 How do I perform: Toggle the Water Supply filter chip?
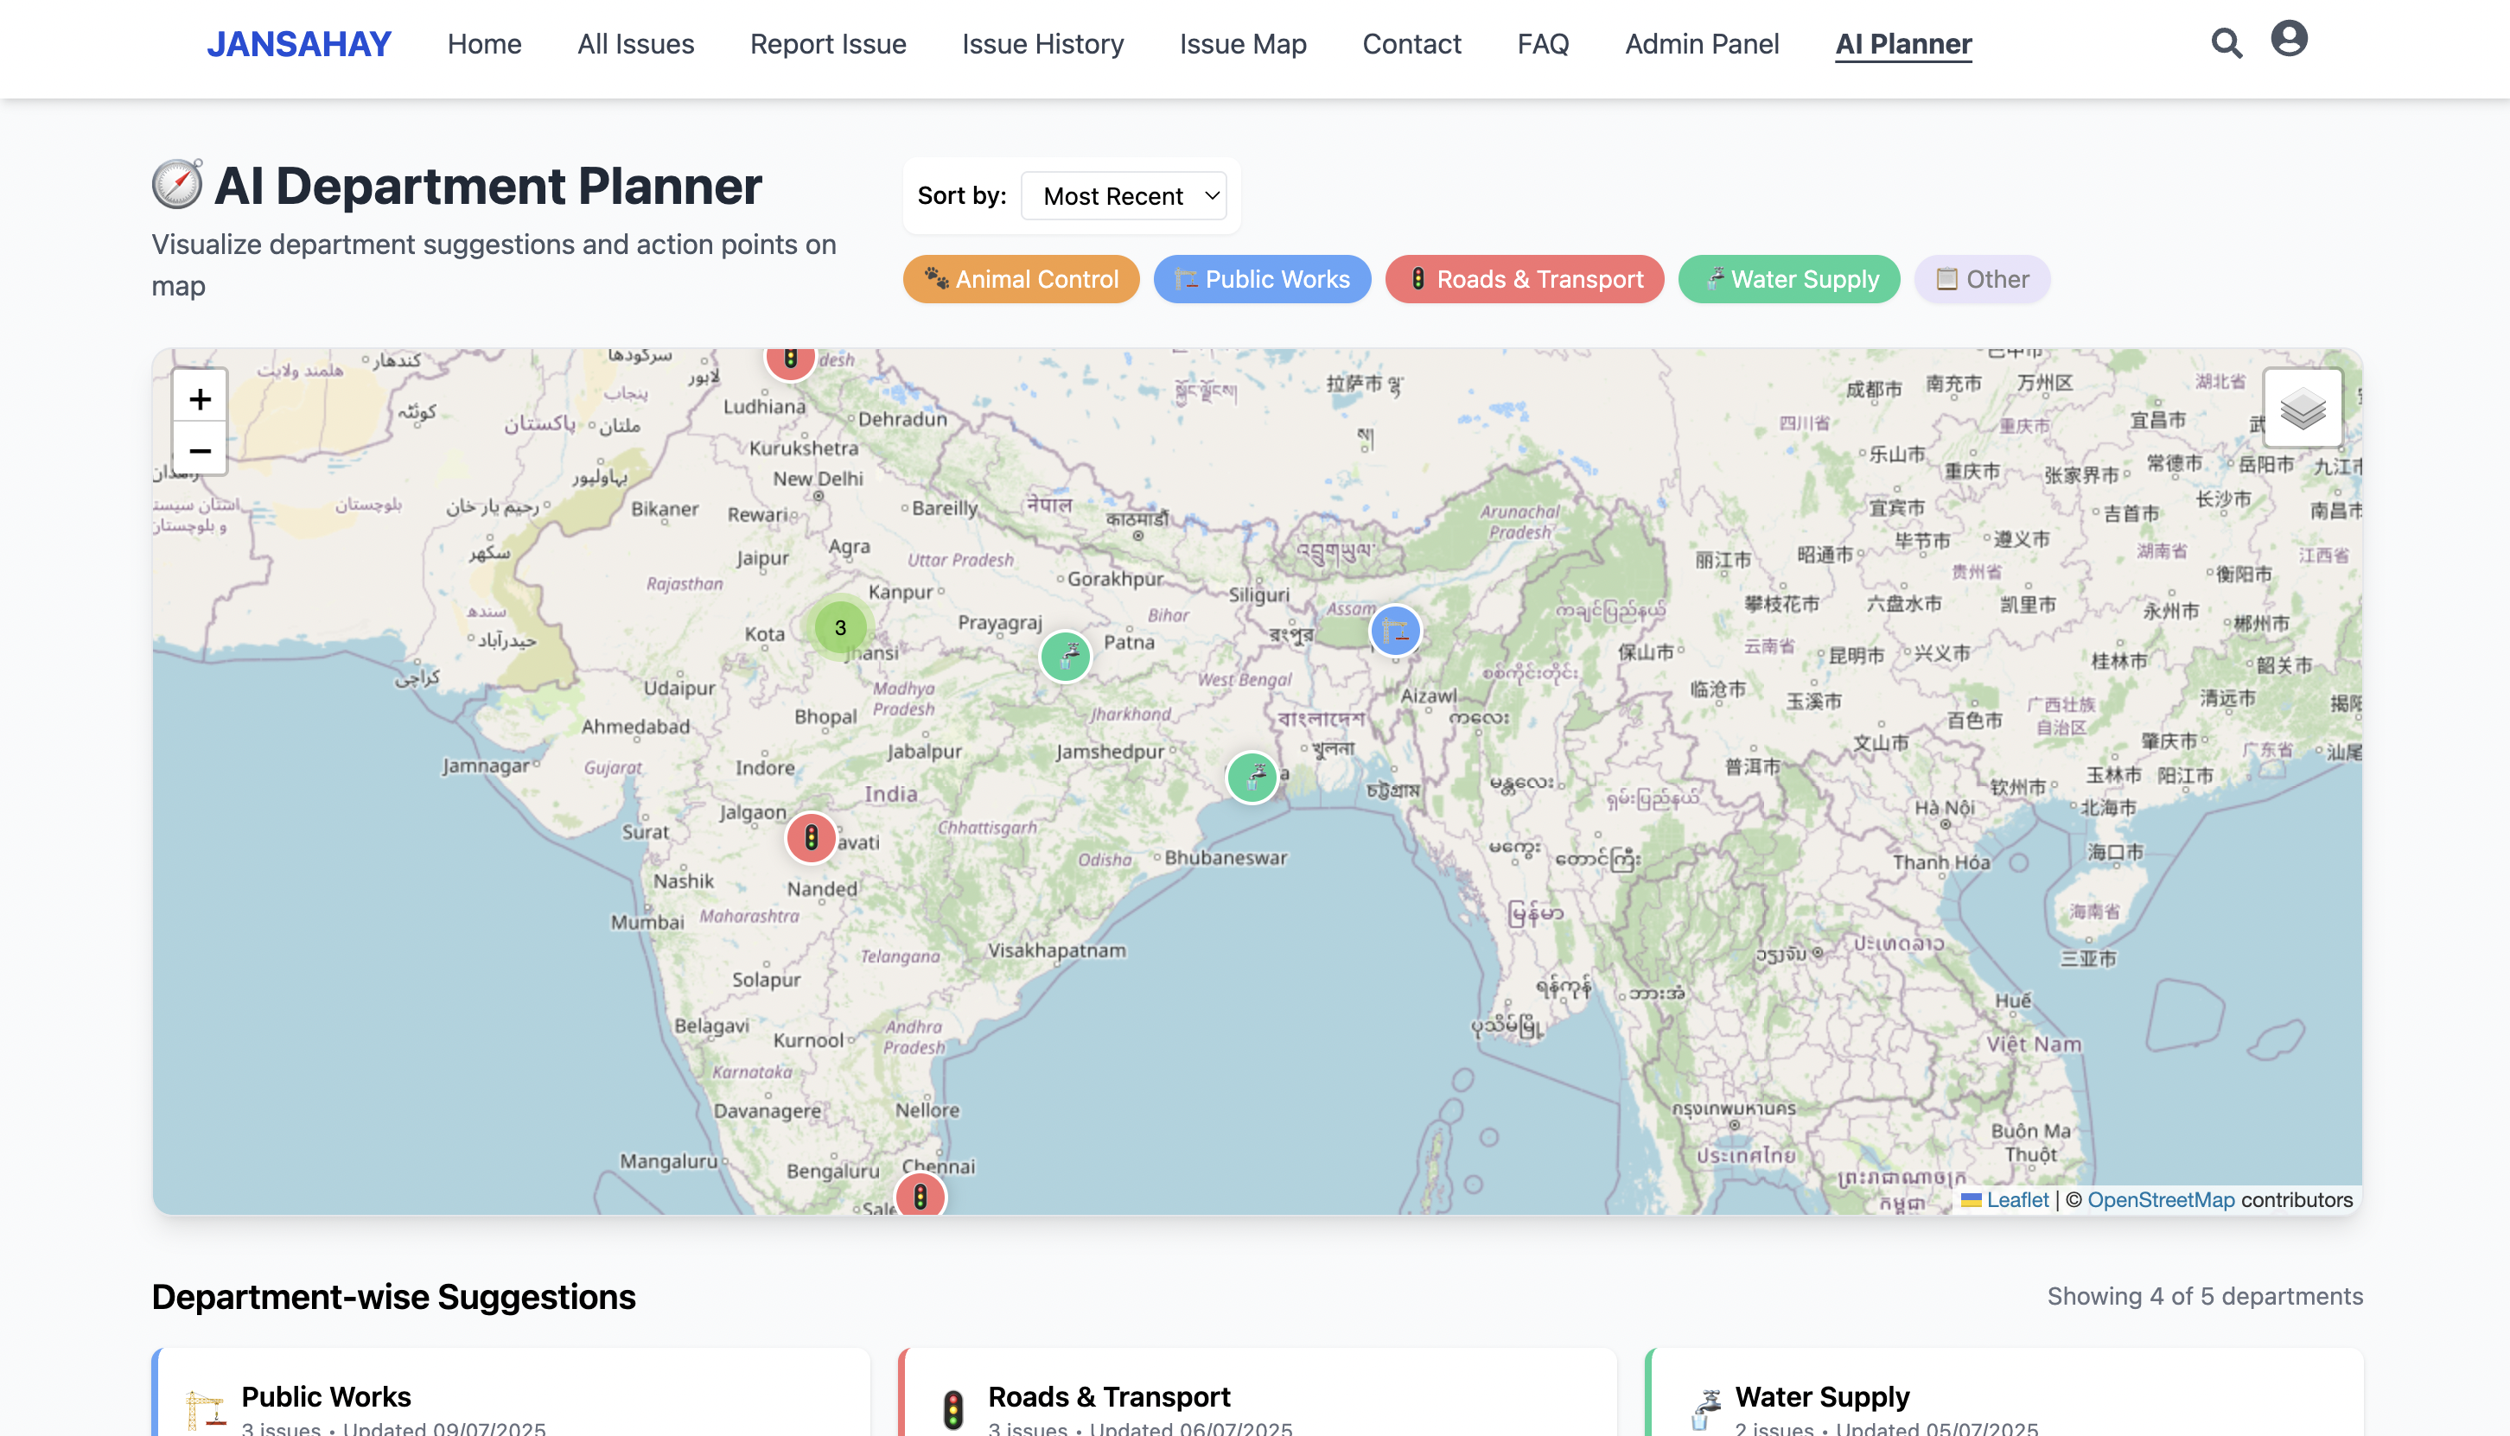[1789, 279]
